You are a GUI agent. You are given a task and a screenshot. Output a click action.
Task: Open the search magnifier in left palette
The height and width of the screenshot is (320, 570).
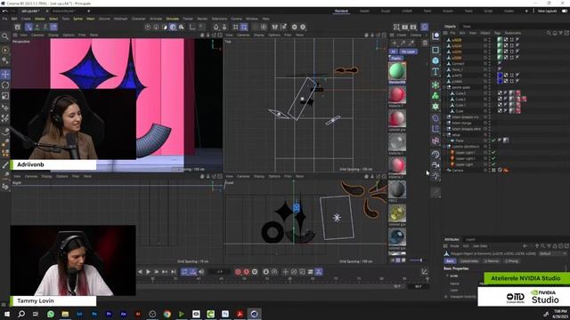[x=5, y=36]
